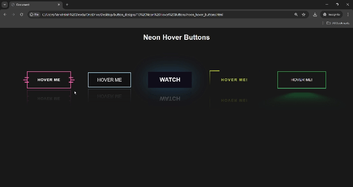
Task: Reload the current page
Action: point(22,14)
